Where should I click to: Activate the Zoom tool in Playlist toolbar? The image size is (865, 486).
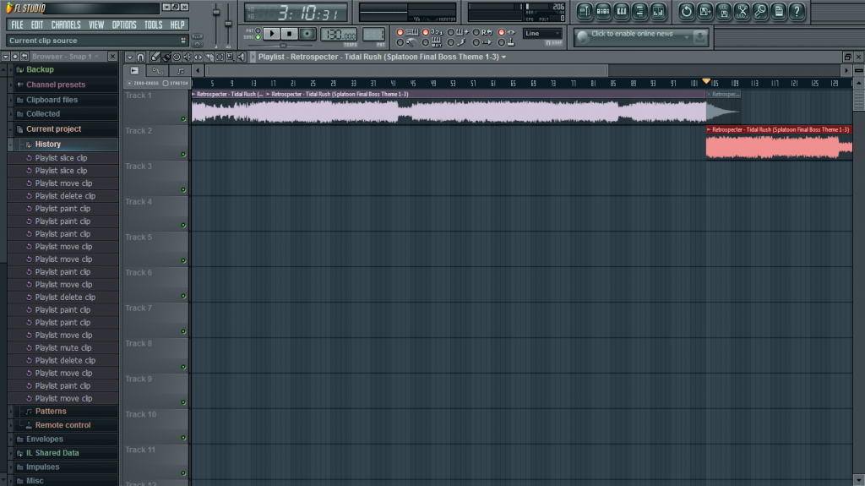[230, 57]
